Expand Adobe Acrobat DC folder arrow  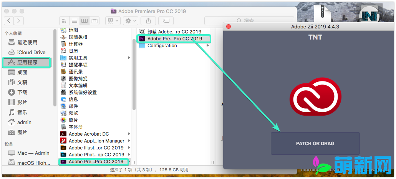[129, 134]
